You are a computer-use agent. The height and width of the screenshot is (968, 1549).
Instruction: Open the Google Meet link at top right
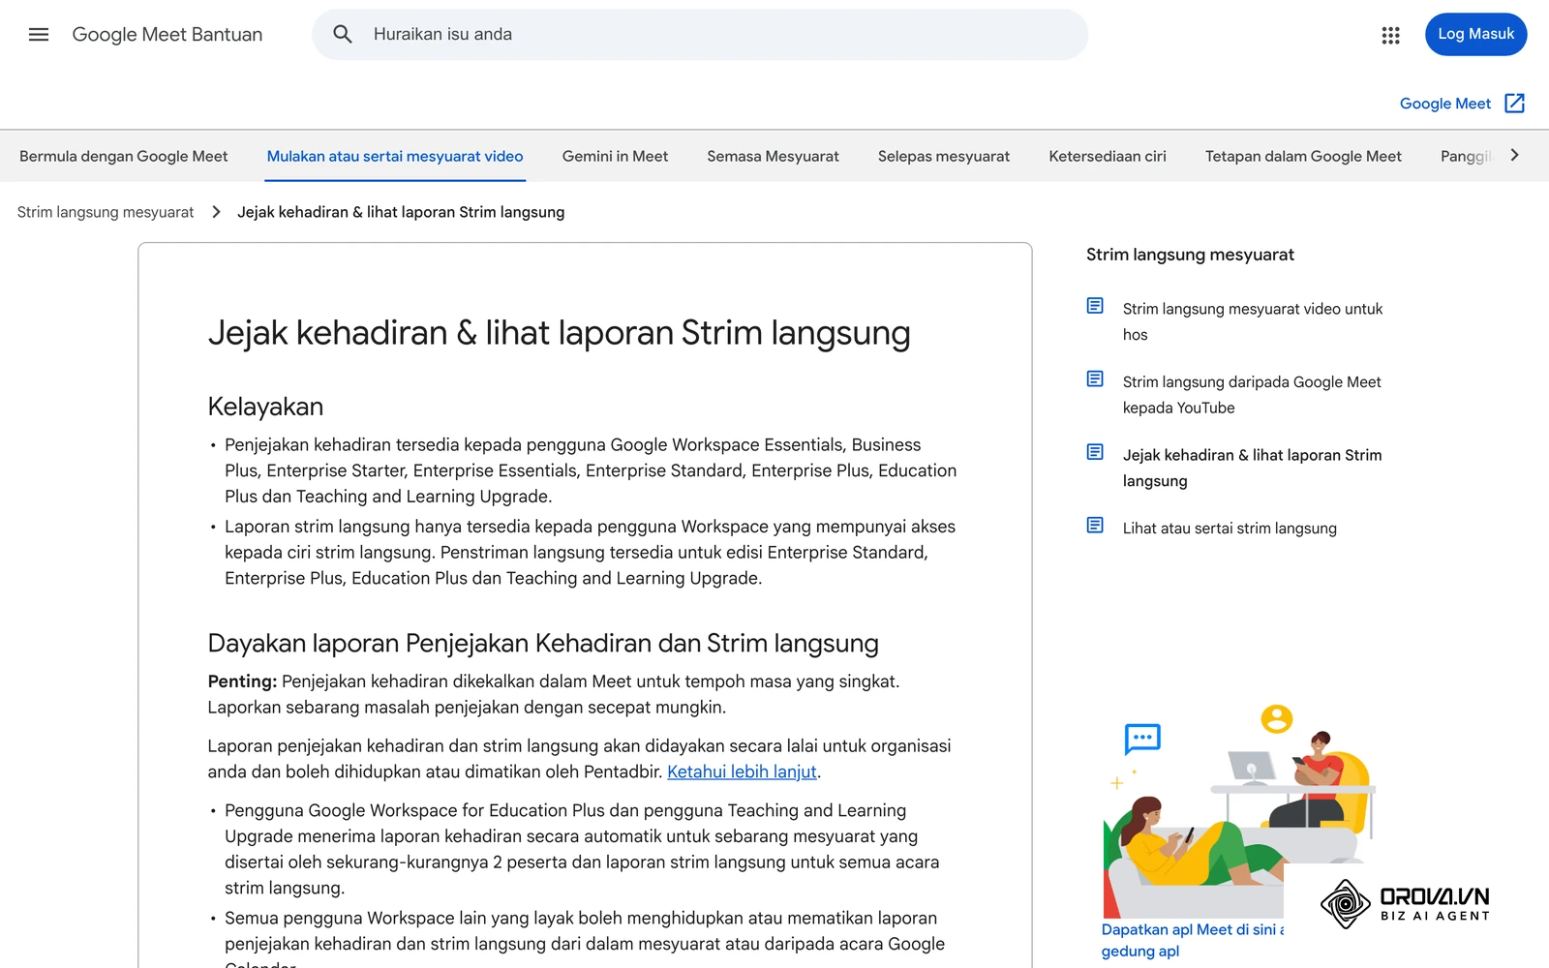pyautogui.click(x=1444, y=104)
